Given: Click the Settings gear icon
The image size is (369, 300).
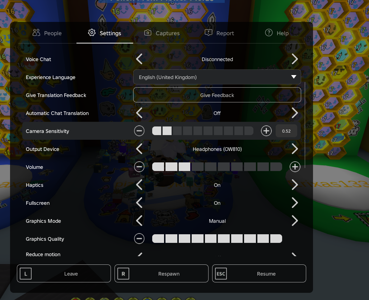Looking at the screenshot, I should pos(92,32).
